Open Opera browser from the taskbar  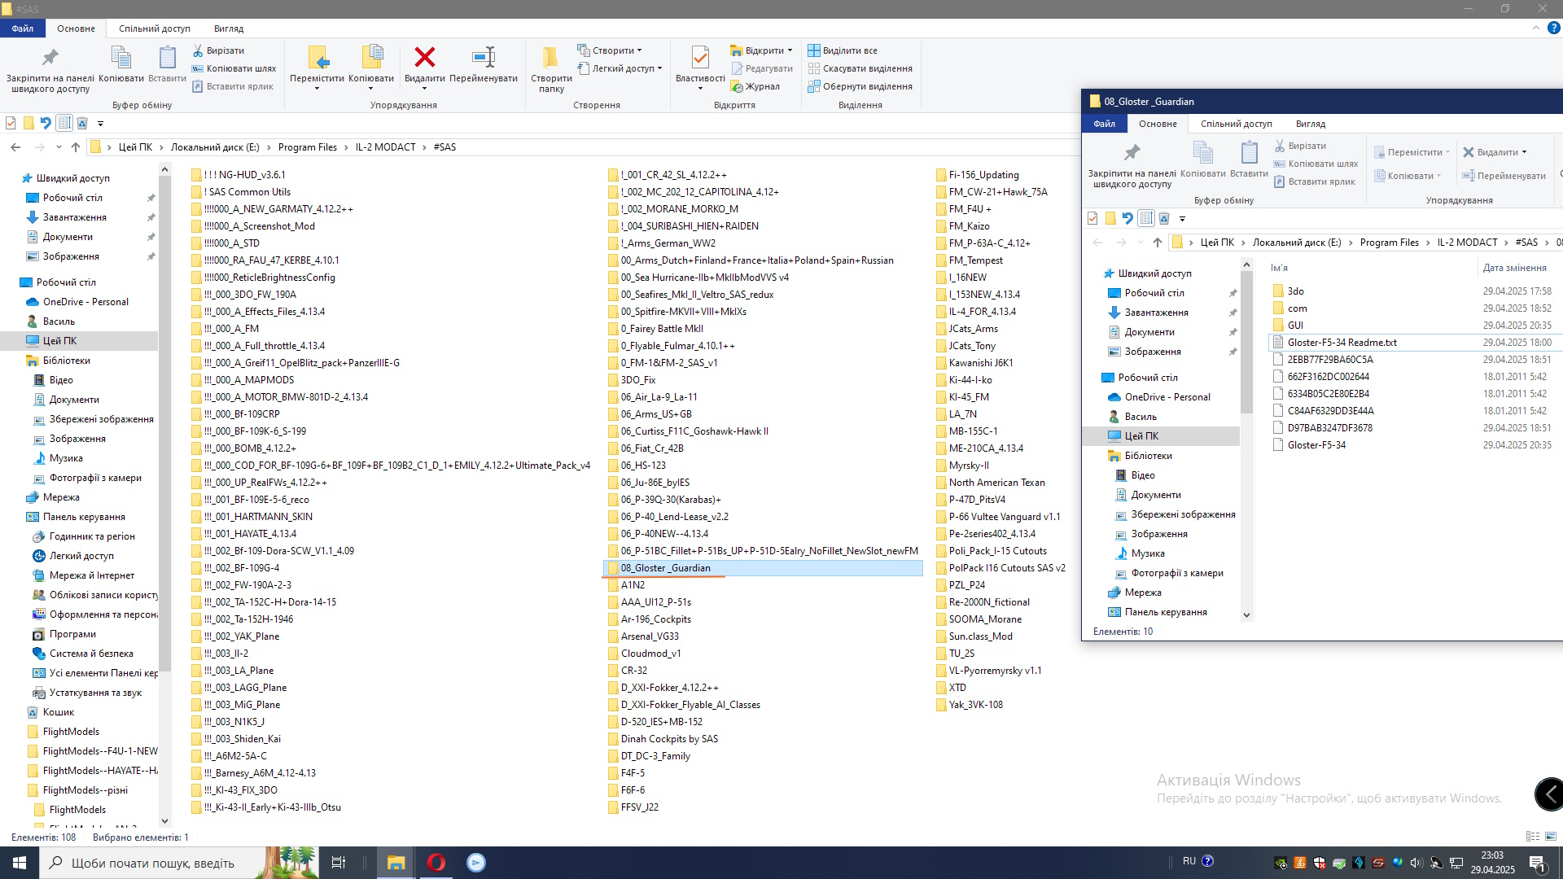click(x=436, y=863)
